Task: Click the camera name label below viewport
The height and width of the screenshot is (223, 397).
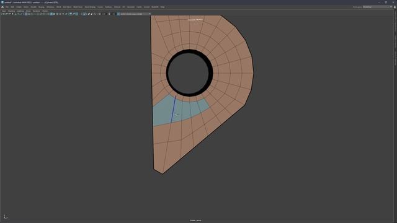Action: (x=195, y=221)
